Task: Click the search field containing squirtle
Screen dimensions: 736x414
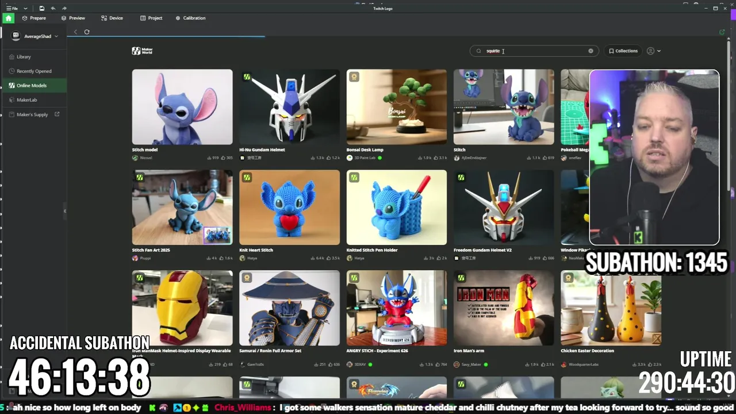Action: pos(534,51)
